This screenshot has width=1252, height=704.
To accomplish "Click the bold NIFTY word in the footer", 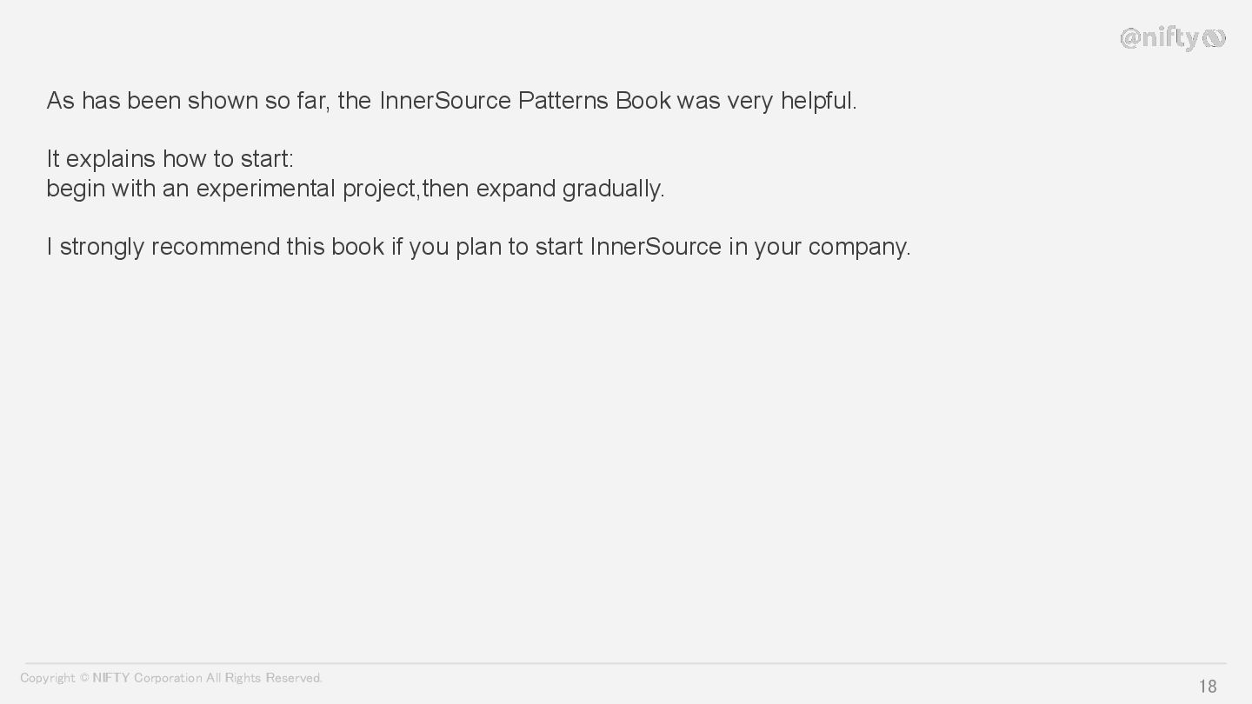I will (111, 678).
